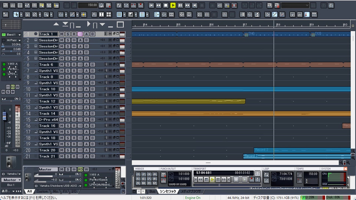The width and height of the screenshot is (356, 200).
Task: Mute Track 6
Action: [x=62, y=65]
